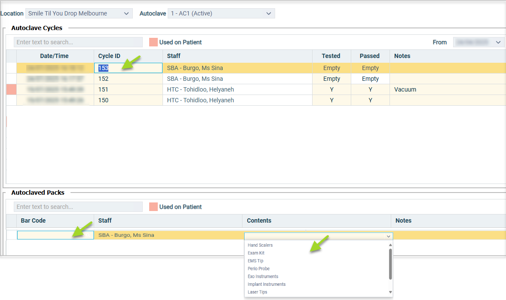Screen dimensions: 506x300
Task: Choose EMS Tip from the contents list
Action: click(x=255, y=260)
